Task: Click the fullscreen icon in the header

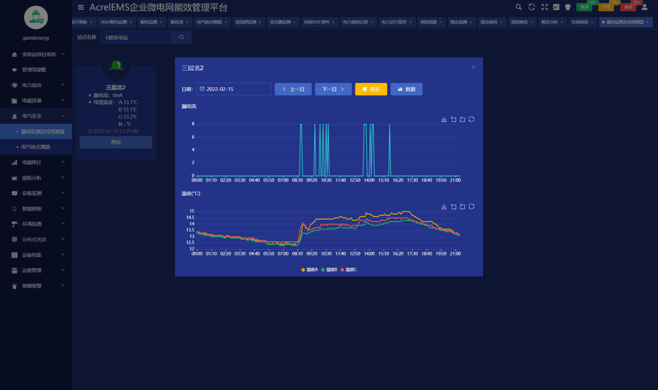Action: [544, 7]
